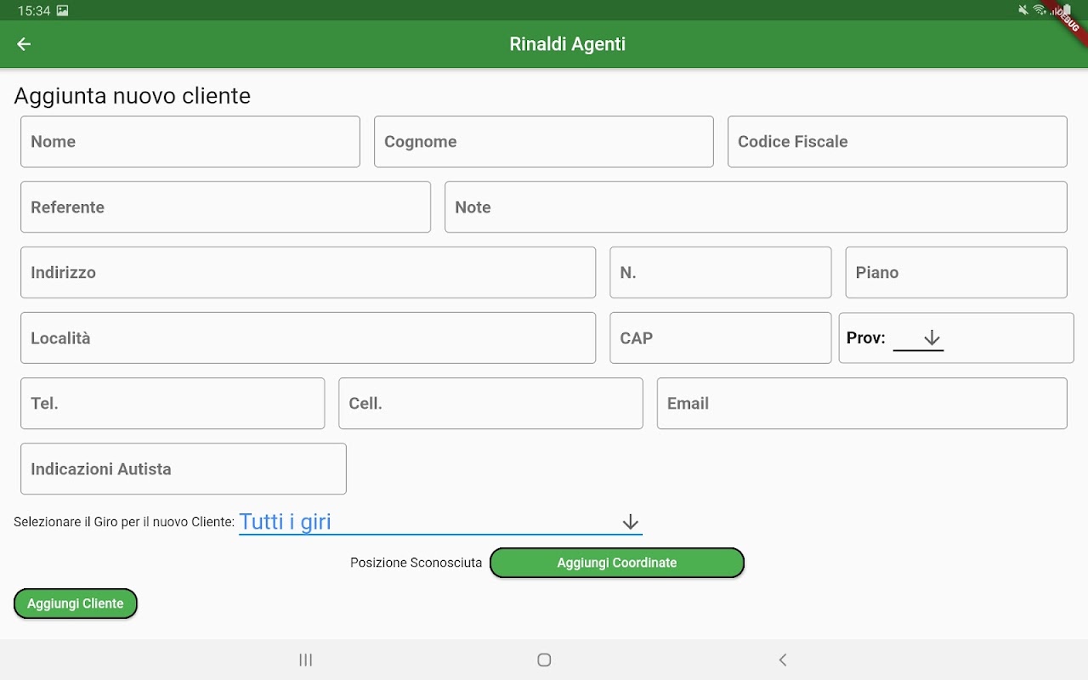Focus the Indirizzo address field
This screenshot has height=680, width=1088.
tap(308, 273)
